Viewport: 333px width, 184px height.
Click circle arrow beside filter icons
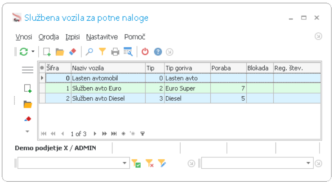click(191, 163)
